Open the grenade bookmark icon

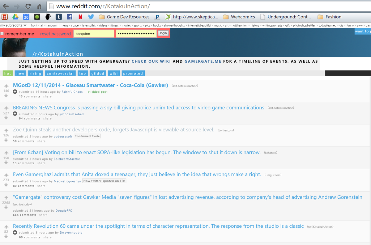pyautogui.click(x=48, y=17)
